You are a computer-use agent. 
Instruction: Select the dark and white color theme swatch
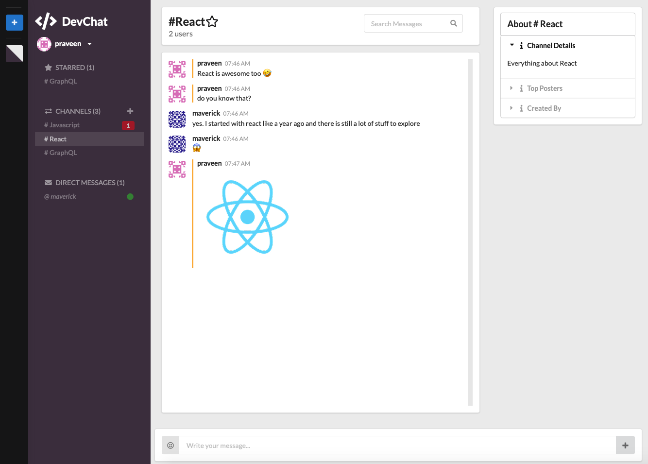coord(15,53)
